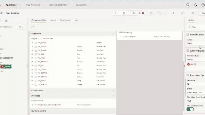
Task: Select the P16_JOB page item row
Action: pos(72,54)
